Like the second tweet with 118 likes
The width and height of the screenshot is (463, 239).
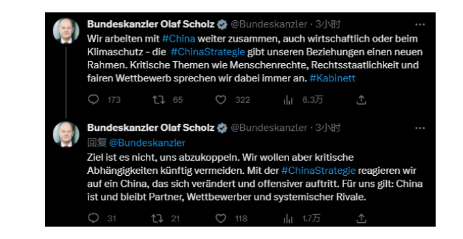coord(221,218)
